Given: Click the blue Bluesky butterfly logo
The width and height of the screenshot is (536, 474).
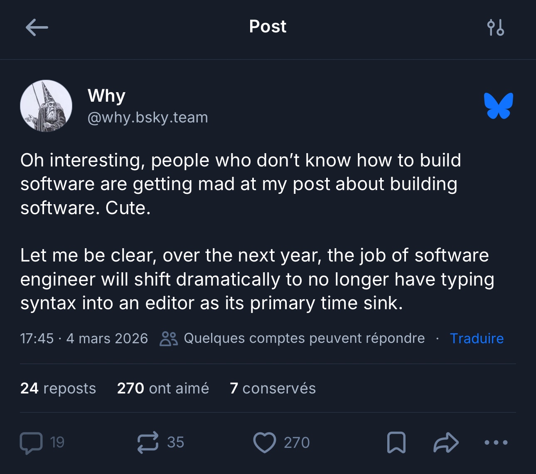Looking at the screenshot, I should coord(498,106).
